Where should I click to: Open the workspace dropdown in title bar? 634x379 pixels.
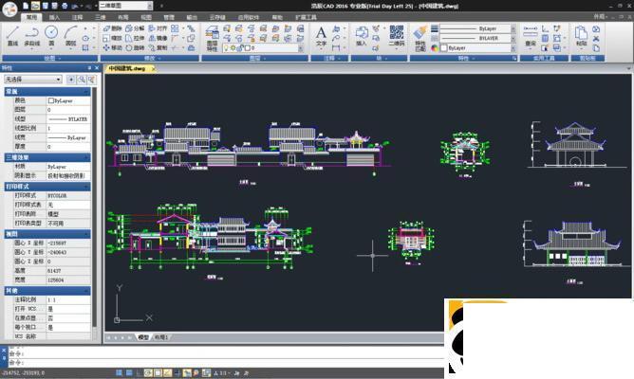(126, 6)
